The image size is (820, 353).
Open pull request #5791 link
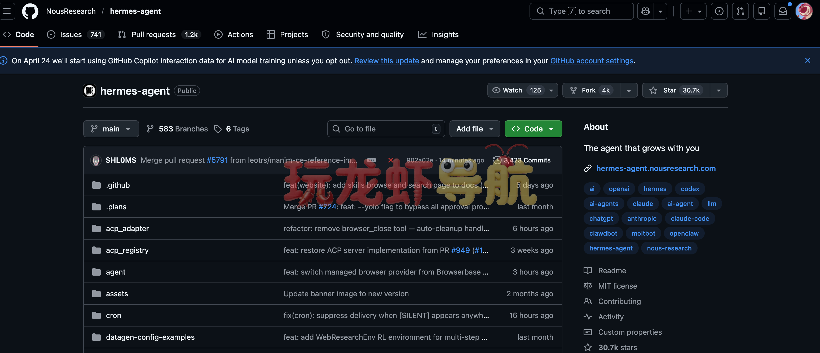pos(217,160)
